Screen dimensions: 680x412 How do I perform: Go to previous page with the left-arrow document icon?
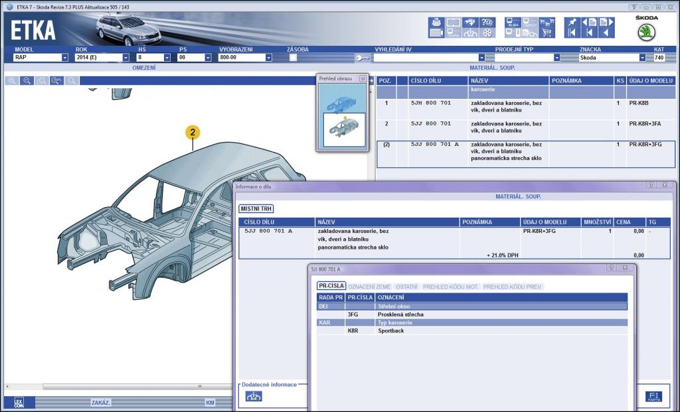[x=589, y=22]
